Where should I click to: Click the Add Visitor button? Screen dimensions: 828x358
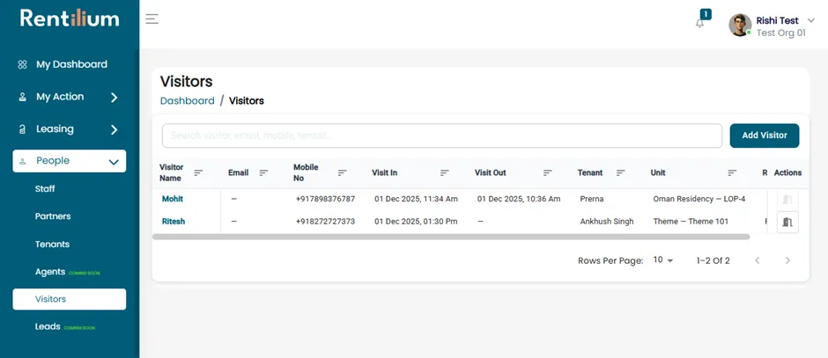click(765, 135)
